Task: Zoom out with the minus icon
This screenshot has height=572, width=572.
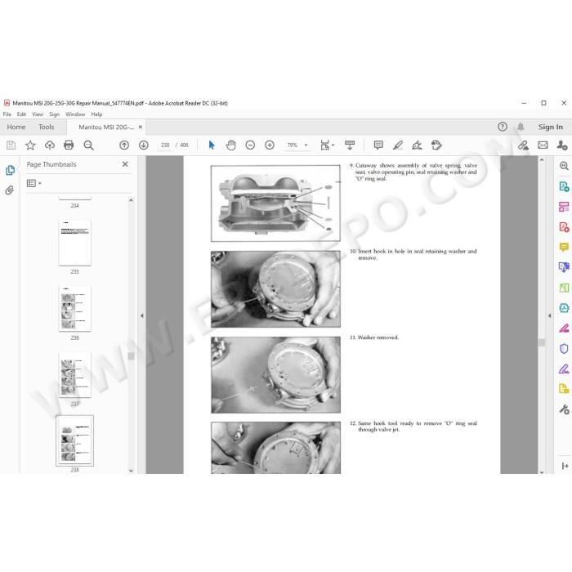Action: pyautogui.click(x=250, y=145)
